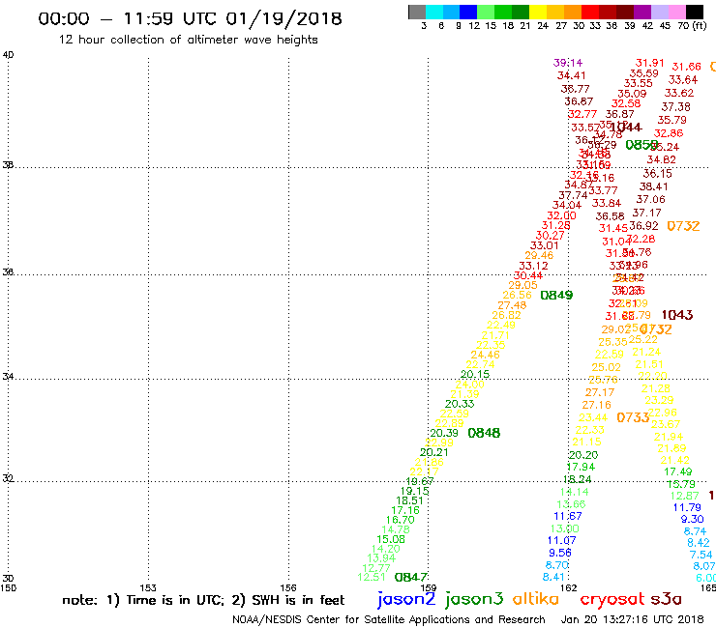
Task: Click the 'NOAA/NESDIS Center for Satellite Applications and Research' credit
Action: pyautogui.click(x=389, y=619)
